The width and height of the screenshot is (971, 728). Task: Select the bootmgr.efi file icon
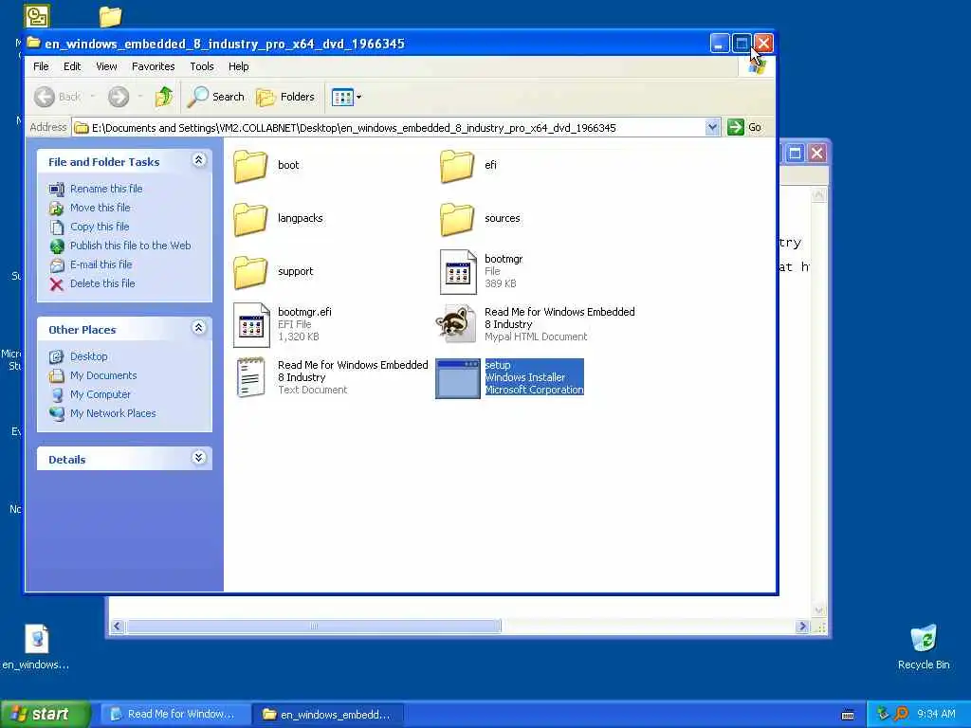[x=251, y=325]
